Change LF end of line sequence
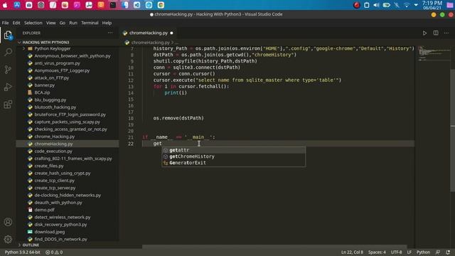Screen dimensions: 455x256 point(409,252)
